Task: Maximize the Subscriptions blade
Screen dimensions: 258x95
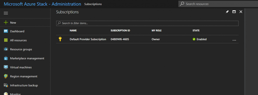Action: point(234,12)
